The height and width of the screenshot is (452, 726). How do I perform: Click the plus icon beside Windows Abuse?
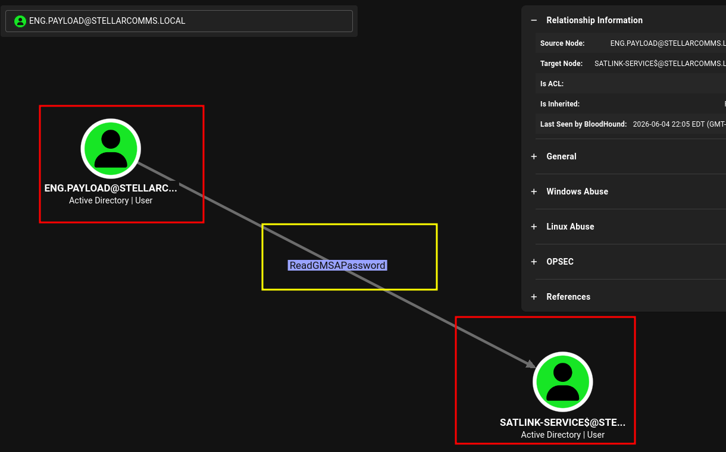pyautogui.click(x=534, y=192)
